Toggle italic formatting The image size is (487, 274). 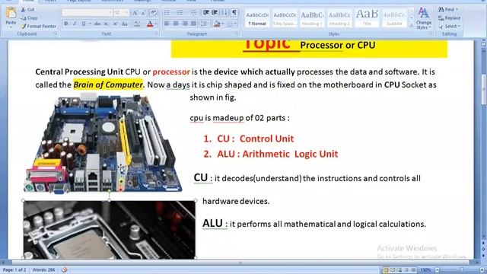click(x=75, y=24)
